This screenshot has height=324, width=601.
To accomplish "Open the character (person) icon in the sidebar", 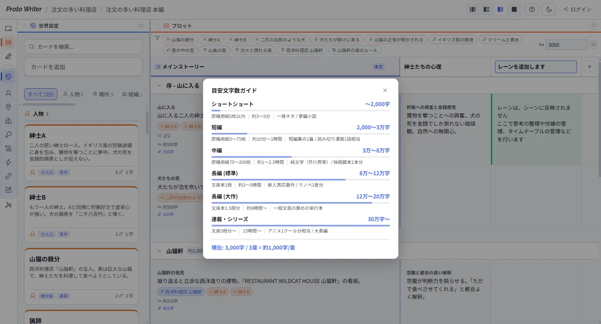I will point(9,93).
